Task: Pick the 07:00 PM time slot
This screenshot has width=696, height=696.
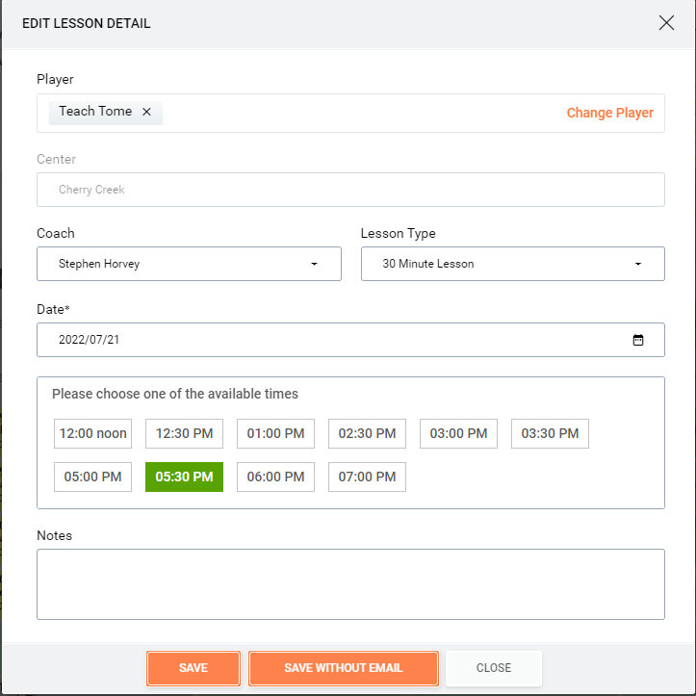Action: coord(367,477)
